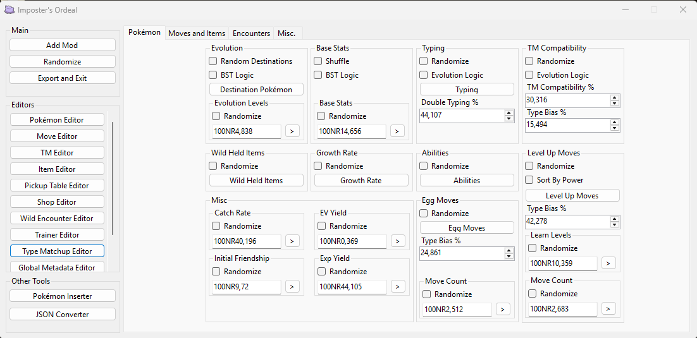Enable Randomize for Growth Rate
The image size is (697, 338).
[318, 166]
